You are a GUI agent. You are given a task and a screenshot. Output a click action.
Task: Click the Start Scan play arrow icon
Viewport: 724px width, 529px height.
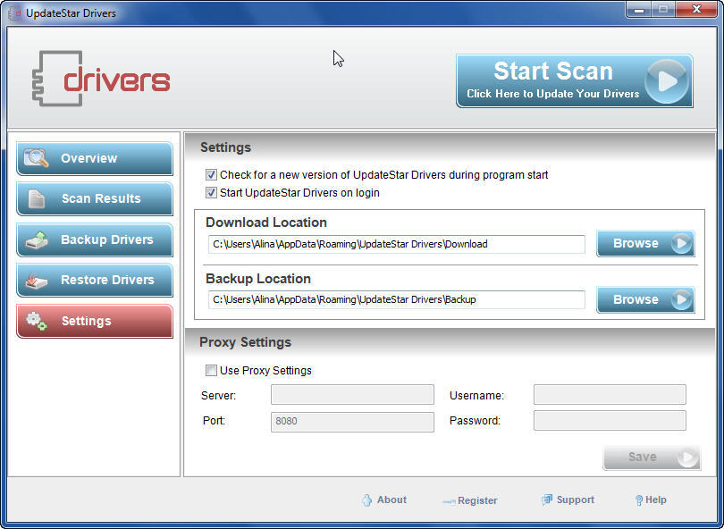click(x=666, y=81)
